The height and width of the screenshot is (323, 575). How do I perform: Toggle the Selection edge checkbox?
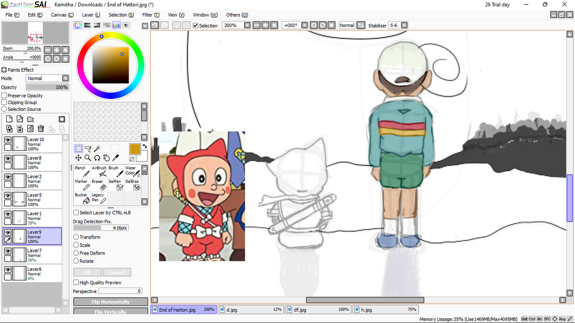pyautogui.click(x=195, y=26)
